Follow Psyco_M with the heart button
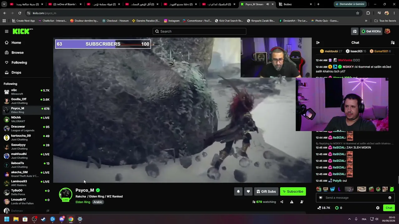 point(248,192)
